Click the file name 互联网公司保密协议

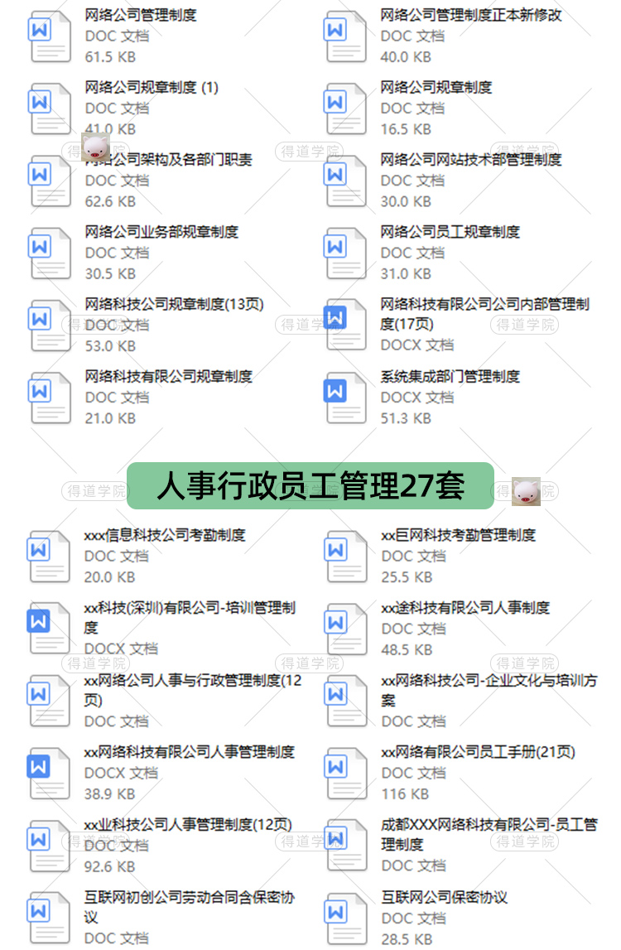pyautogui.click(x=444, y=897)
